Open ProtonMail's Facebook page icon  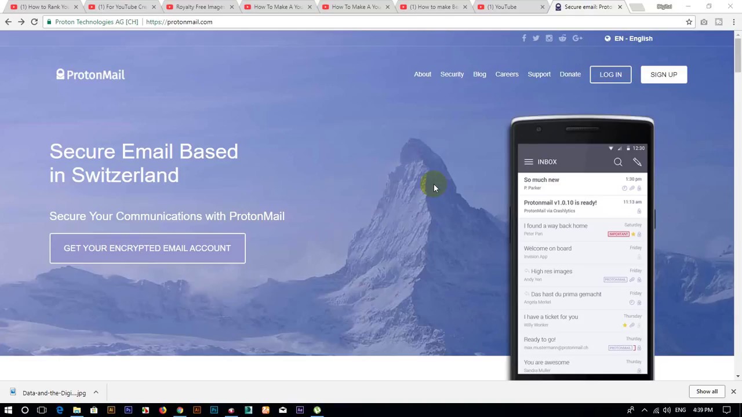coord(524,38)
